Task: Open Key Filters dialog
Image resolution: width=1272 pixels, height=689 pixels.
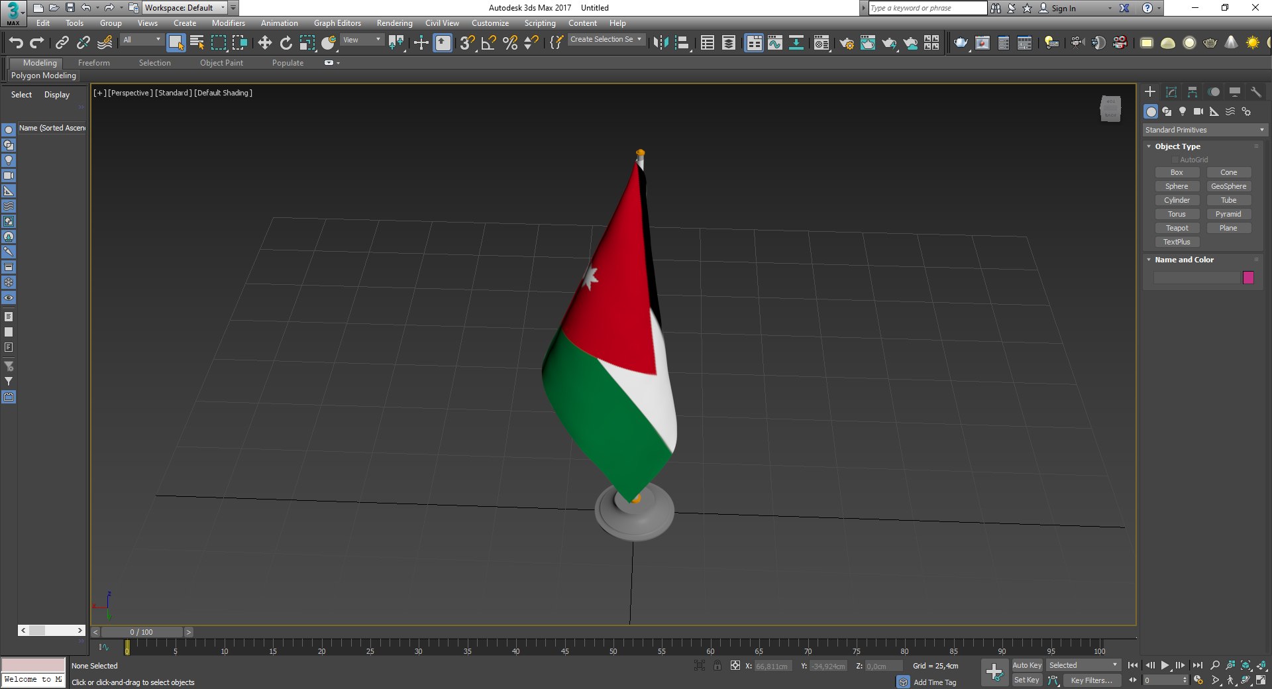Action: pyautogui.click(x=1091, y=680)
